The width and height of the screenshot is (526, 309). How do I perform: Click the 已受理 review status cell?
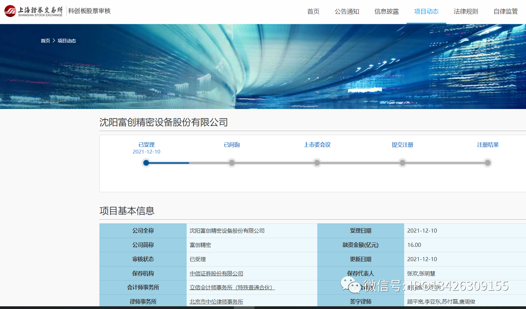point(252,259)
